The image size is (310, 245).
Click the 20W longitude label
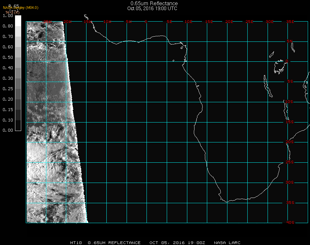[68, 22]
